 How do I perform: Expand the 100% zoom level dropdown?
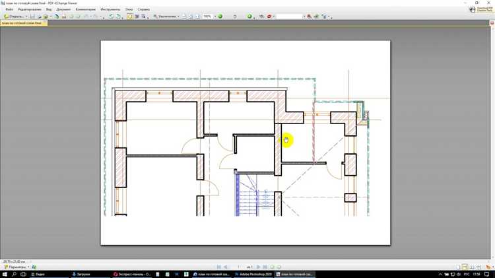(214, 17)
